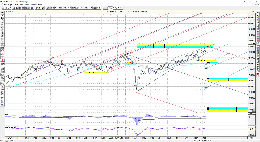This screenshot has height=142, width=260.
Task: Click the PTI tool icon
Action: pos(258,46)
